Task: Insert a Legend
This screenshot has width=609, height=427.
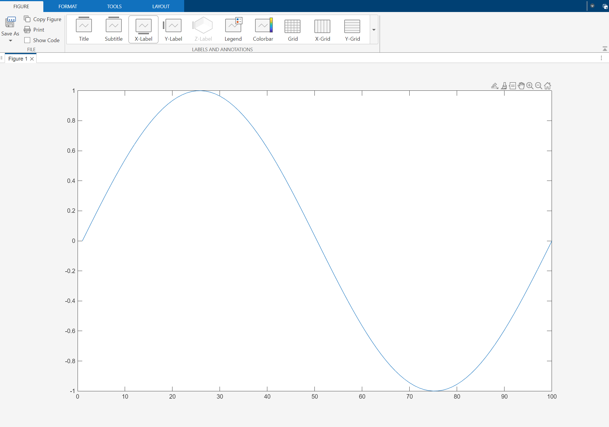Action: tap(233, 29)
